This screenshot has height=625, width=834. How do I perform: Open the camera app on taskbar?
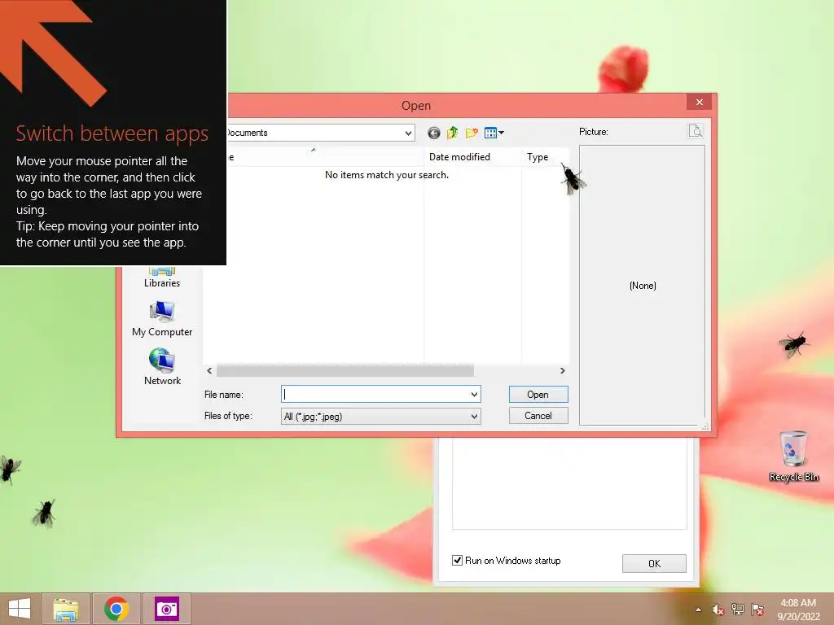(167, 609)
